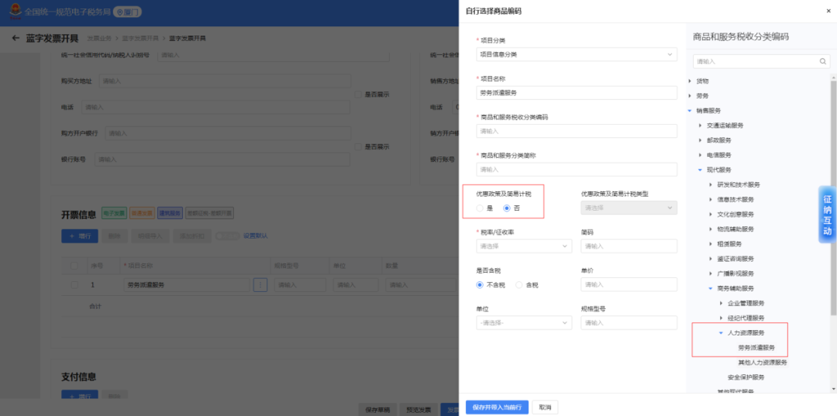Collapse the 销售服务 tree node

click(689, 111)
